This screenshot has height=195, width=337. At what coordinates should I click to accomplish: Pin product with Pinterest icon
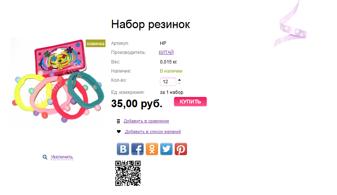coord(181,149)
